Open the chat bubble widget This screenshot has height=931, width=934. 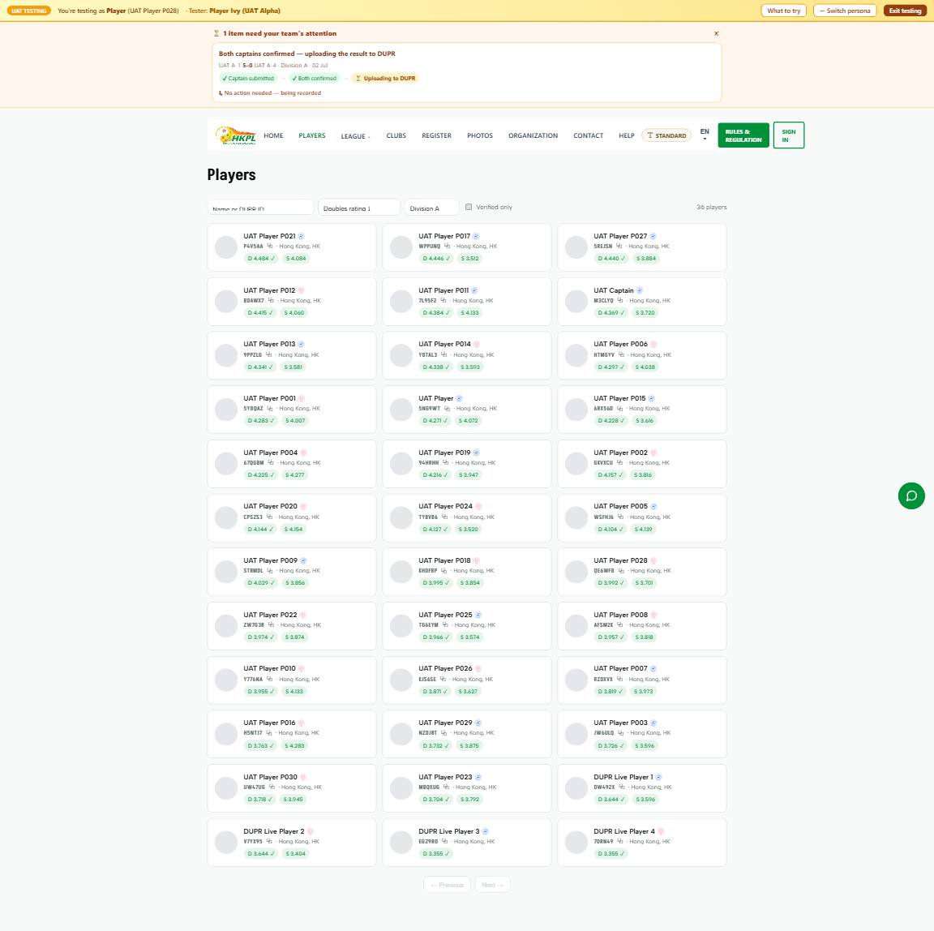910,496
